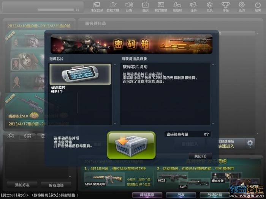266x199 pixels.
Task: Expand the quick join gear dropdown
Action: (250, 144)
